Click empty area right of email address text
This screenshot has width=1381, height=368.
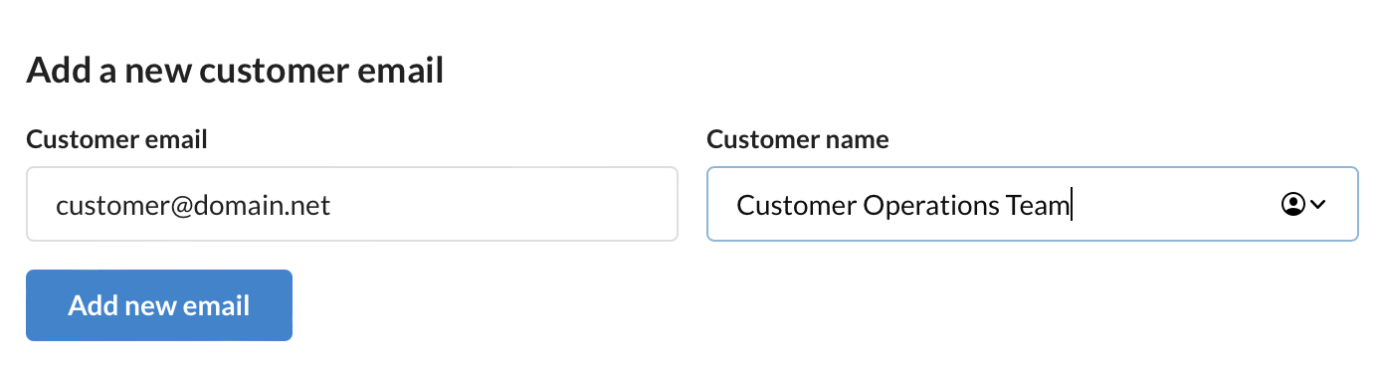coord(502,204)
